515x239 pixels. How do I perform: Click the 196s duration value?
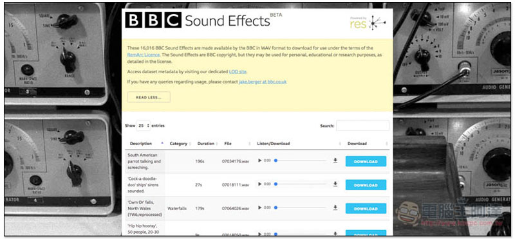pyautogui.click(x=200, y=161)
